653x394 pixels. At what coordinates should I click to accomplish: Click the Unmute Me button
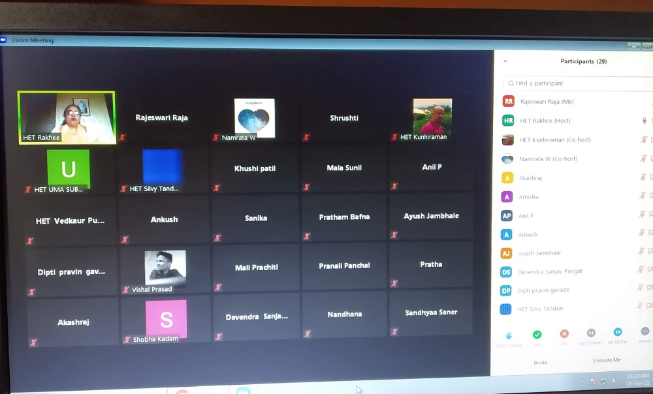click(x=606, y=360)
